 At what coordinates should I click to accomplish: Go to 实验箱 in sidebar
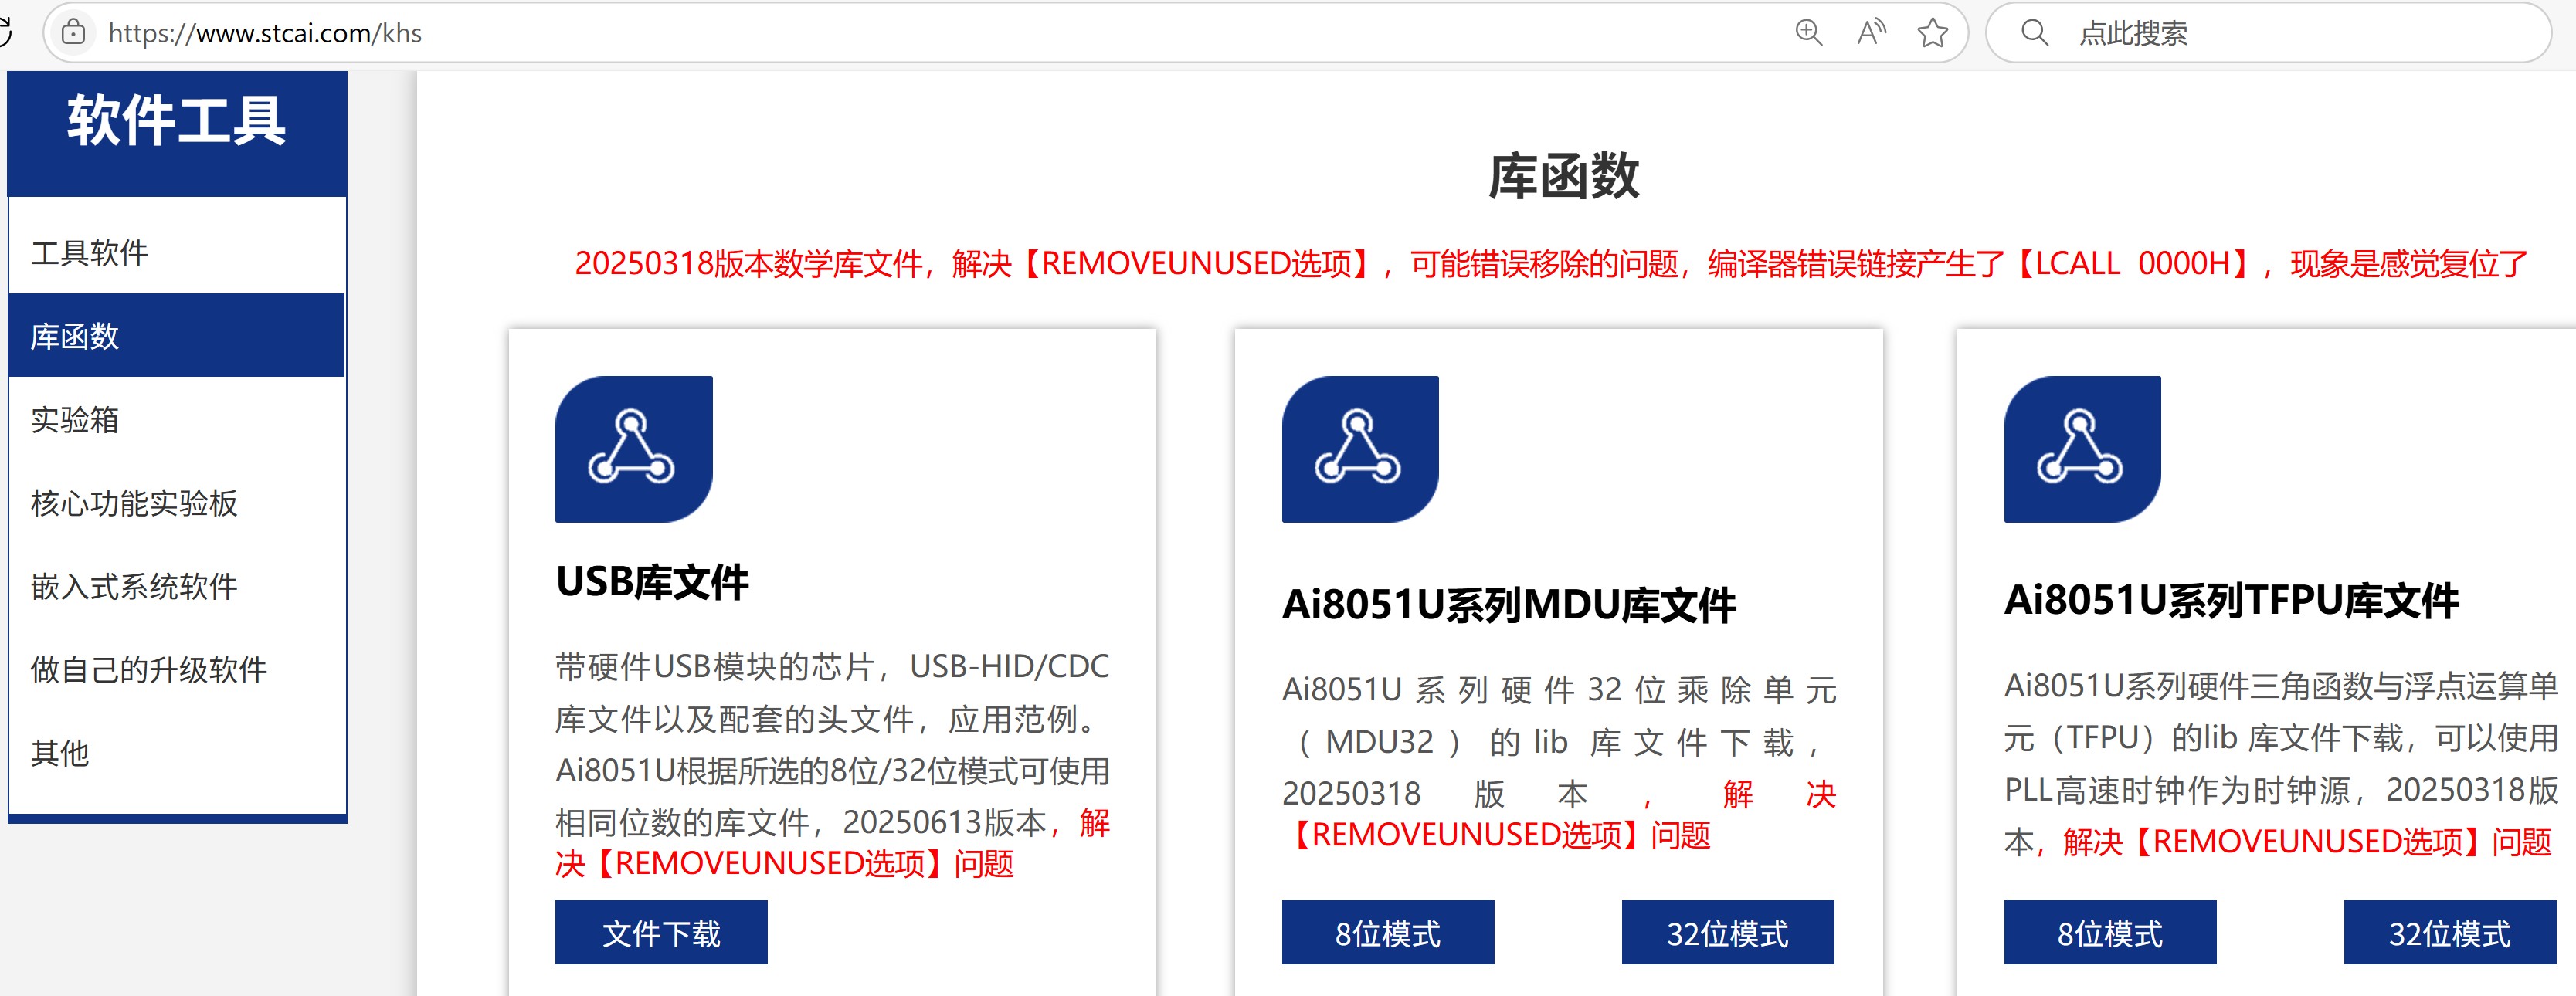(177, 419)
